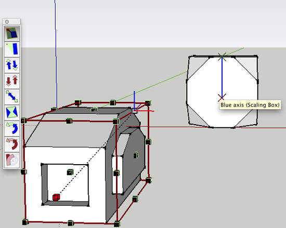Image resolution: width=286 pixels, height=228 pixels.
Task: Choose the blue curved arrow Rotation tool
Action: 12,128
